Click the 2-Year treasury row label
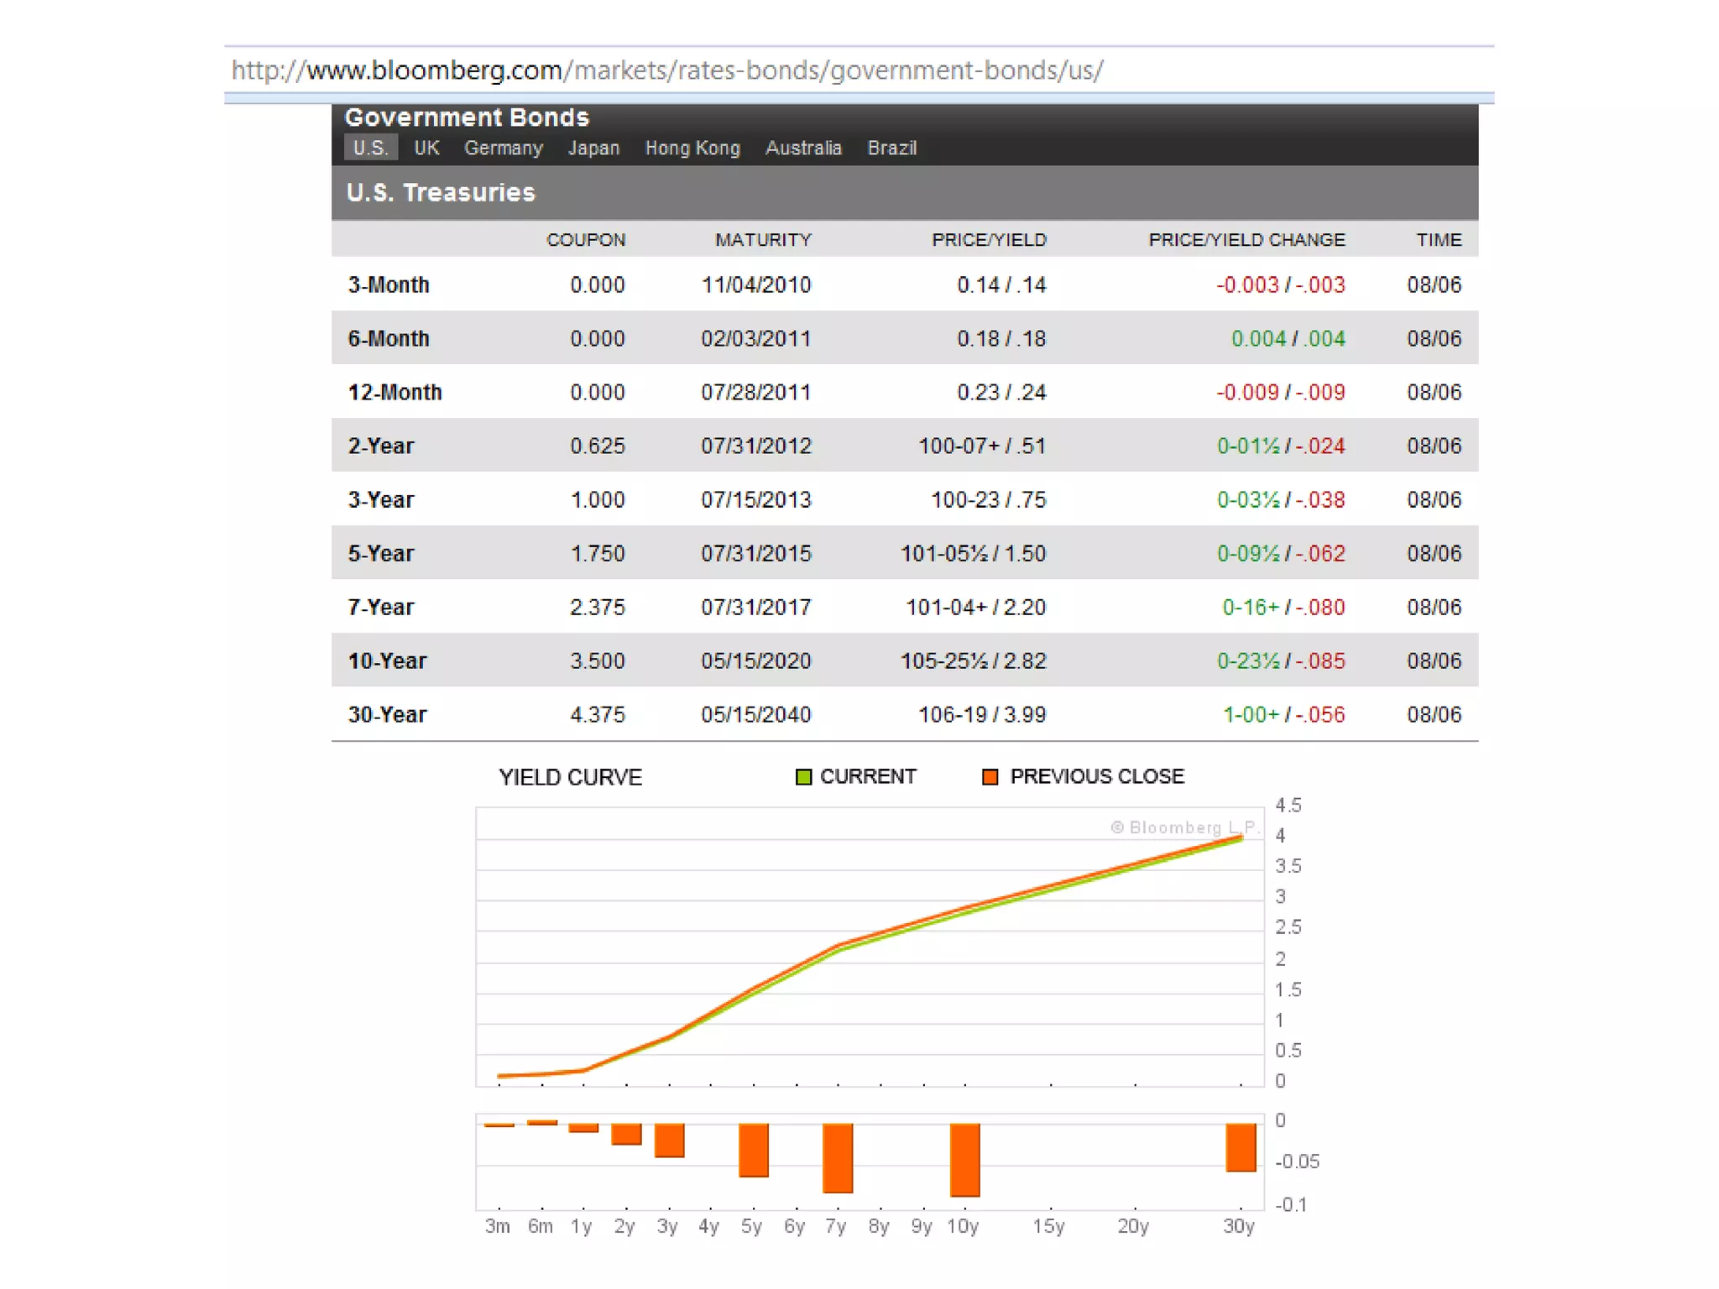The height and width of the screenshot is (1289, 1719). [381, 446]
